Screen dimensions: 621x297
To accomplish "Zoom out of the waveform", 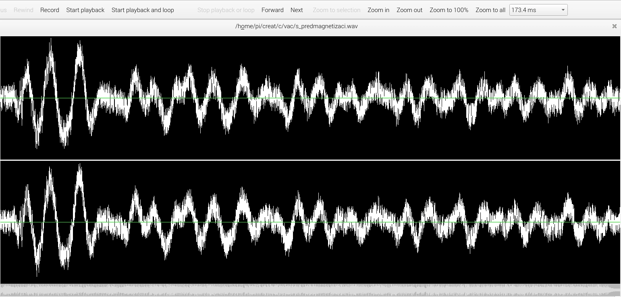I will point(409,10).
